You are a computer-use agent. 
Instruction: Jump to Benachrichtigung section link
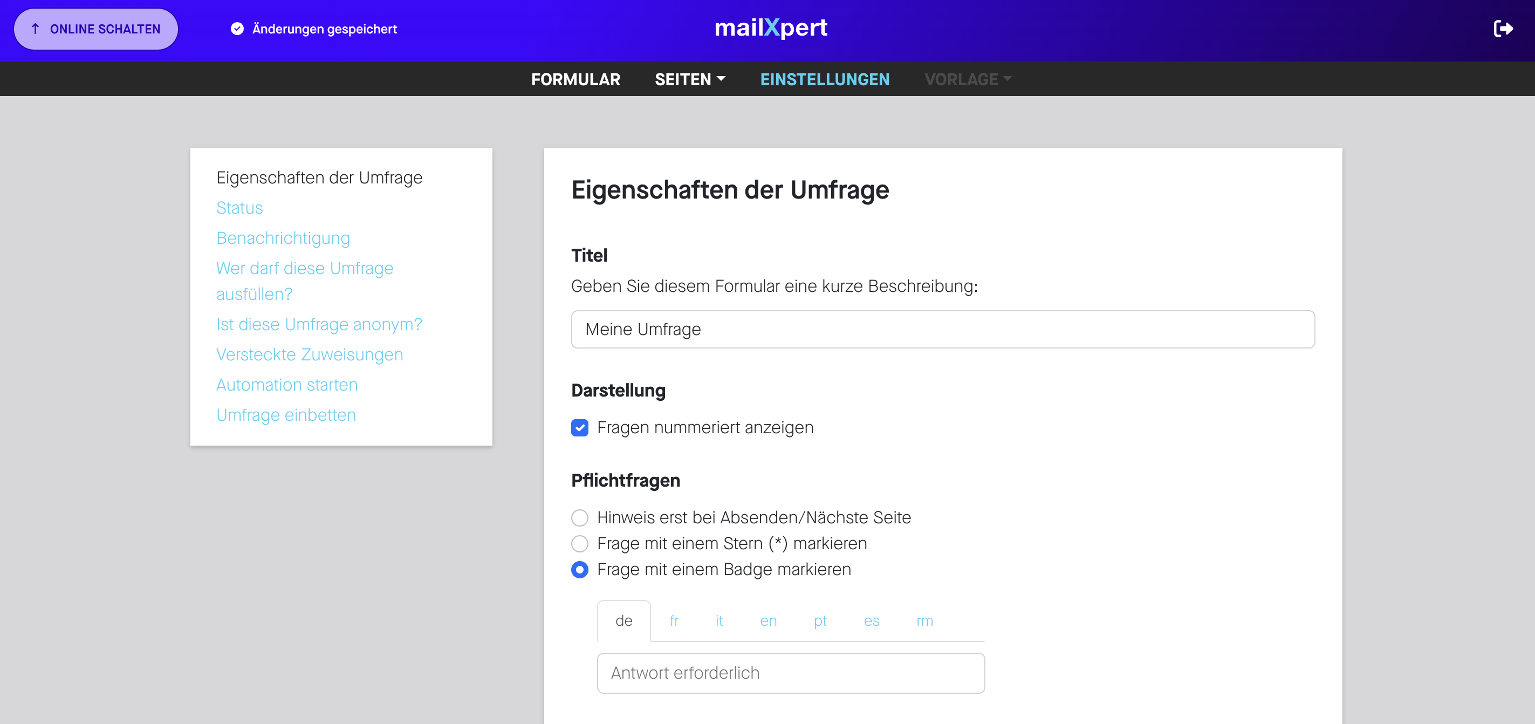click(283, 238)
